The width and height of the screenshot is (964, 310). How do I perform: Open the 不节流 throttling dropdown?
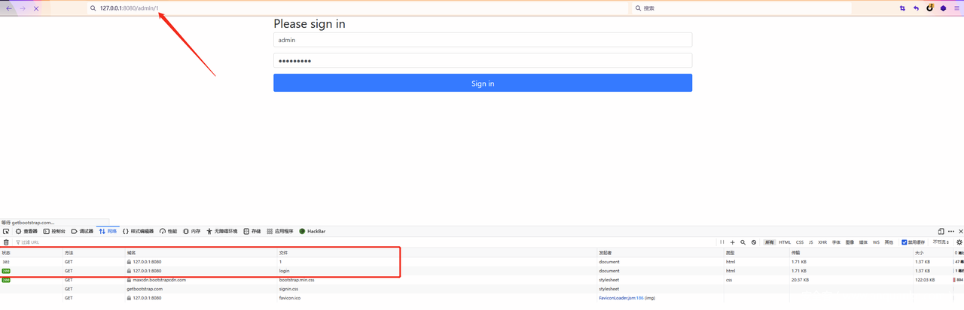coord(941,242)
